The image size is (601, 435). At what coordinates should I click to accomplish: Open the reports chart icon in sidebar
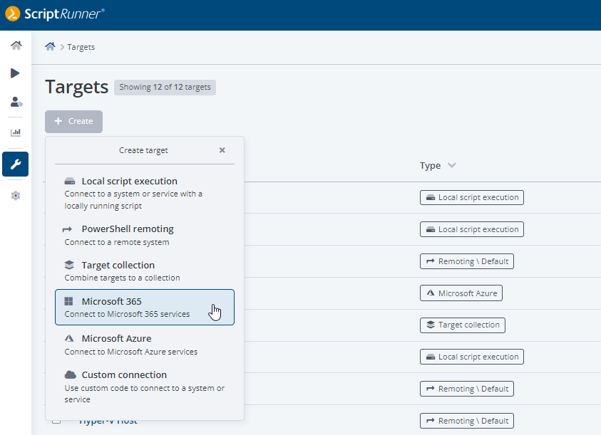click(x=16, y=132)
